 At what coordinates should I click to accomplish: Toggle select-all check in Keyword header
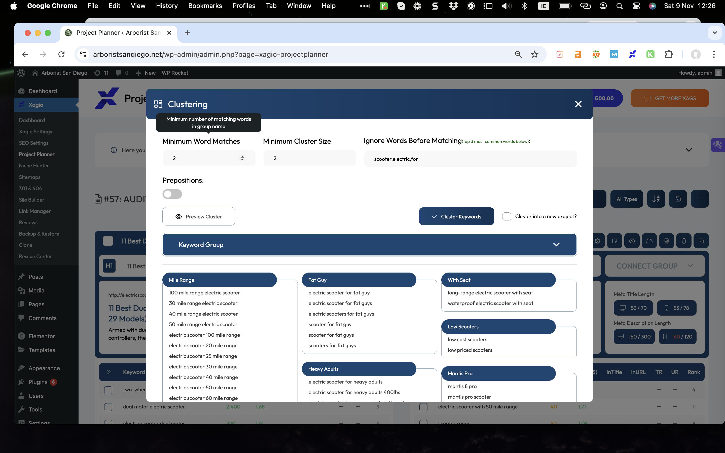pyautogui.click(x=109, y=372)
